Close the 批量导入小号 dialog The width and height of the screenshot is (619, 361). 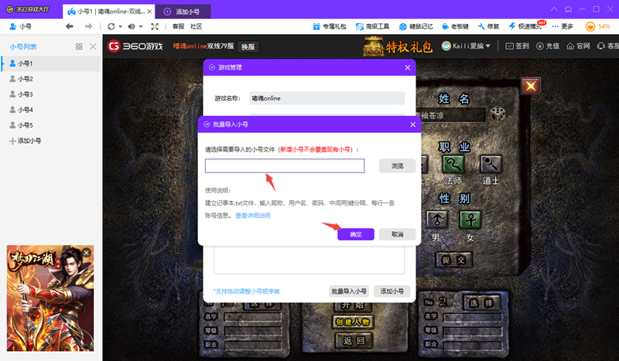pos(413,124)
